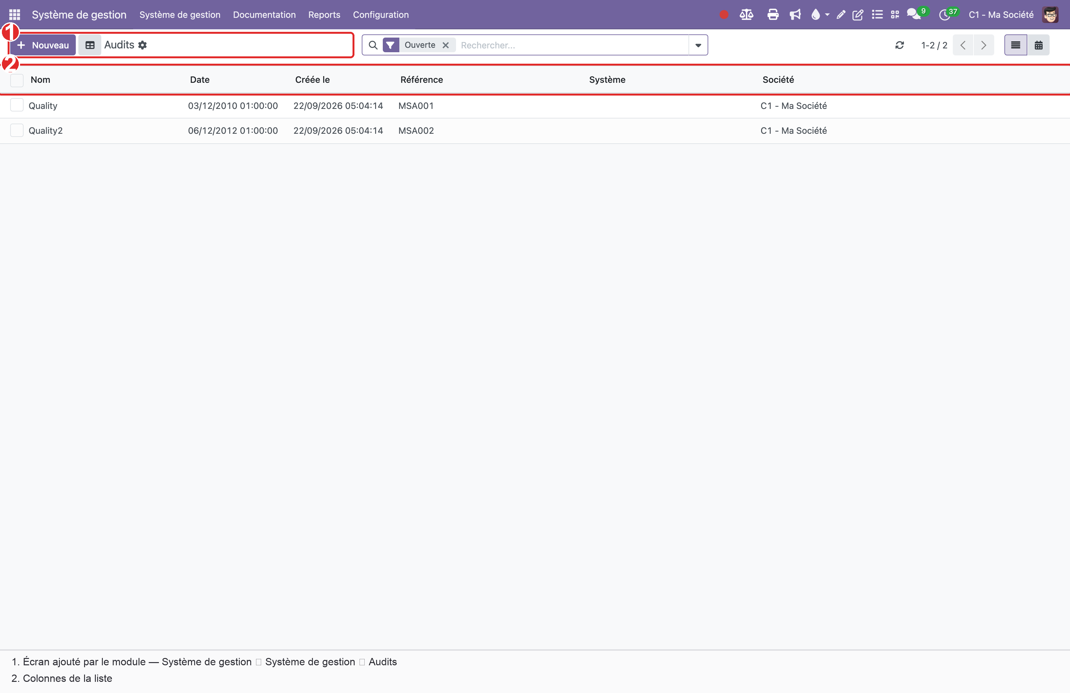Switch to list view
1070x693 pixels.
(1016, 45)
